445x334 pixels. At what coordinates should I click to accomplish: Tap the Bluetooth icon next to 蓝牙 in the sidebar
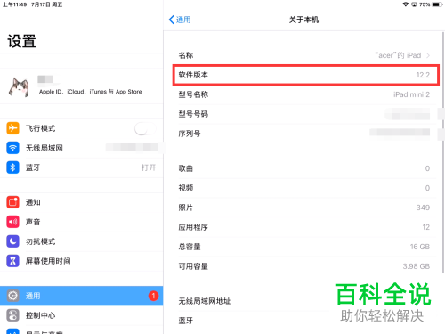coord(12,167)
